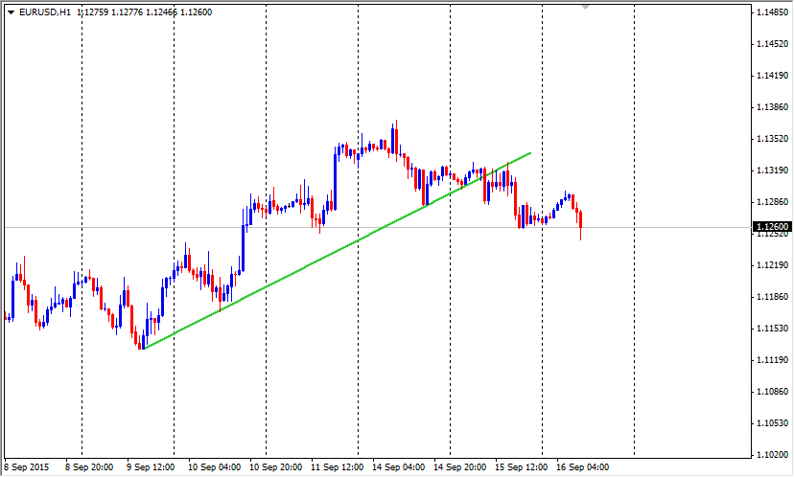Click price level 1.12190 on the axis
Viewport: 794px width, 477px height.
tap(772, 265)
